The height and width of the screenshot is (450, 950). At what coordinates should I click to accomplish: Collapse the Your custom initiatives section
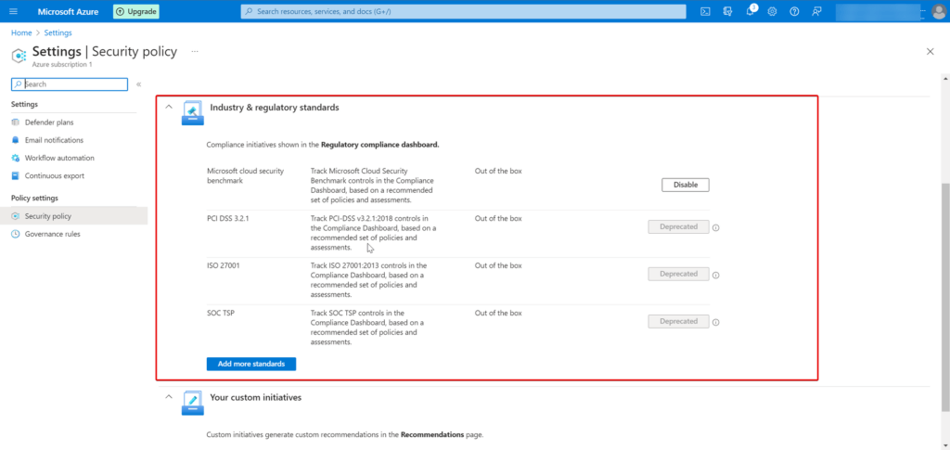coord(169,397)
